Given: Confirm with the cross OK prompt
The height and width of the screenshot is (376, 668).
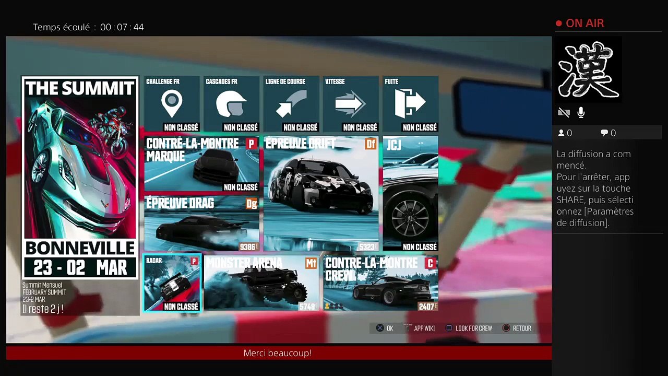Looking at the screenshot, I should point(385,328).
